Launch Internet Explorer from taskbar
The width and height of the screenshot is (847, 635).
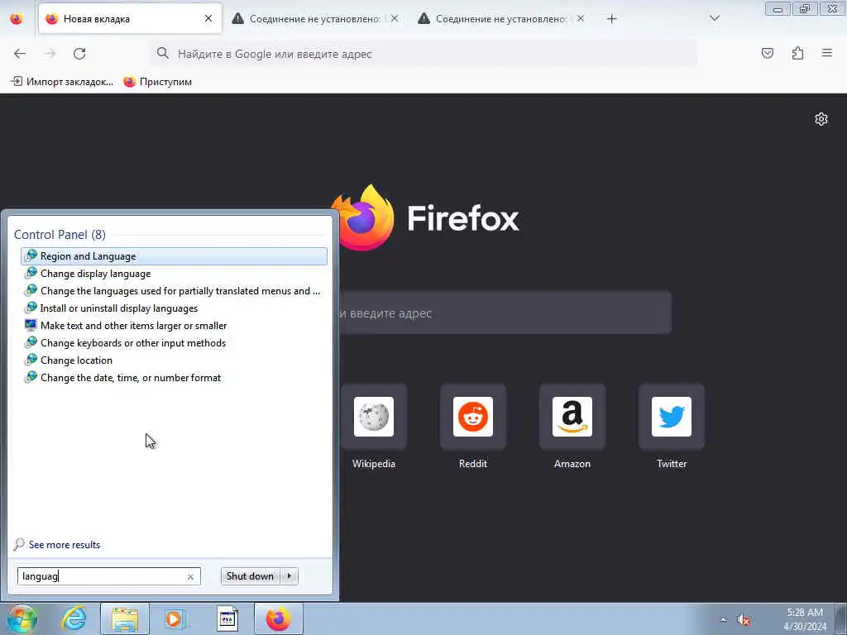coord(74,618)
